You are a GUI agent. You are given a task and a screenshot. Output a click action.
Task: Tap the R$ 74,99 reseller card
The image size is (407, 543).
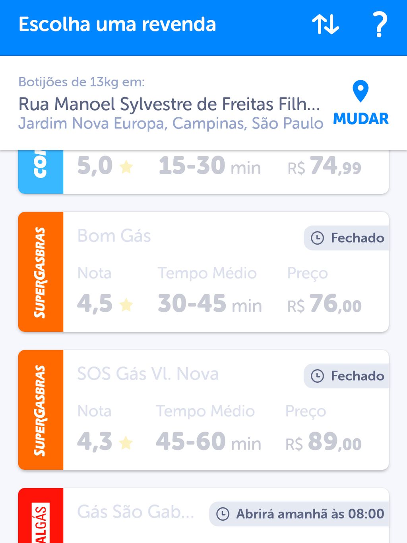tap(203, 172)
